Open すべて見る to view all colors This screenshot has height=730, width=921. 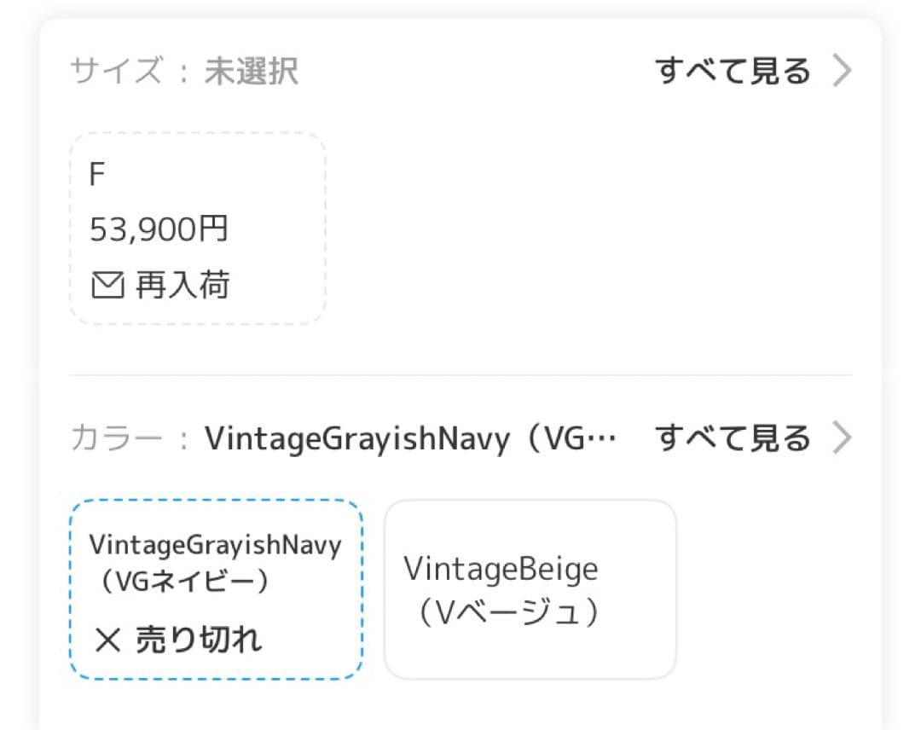pyautogui.click(x=732, y=437)
